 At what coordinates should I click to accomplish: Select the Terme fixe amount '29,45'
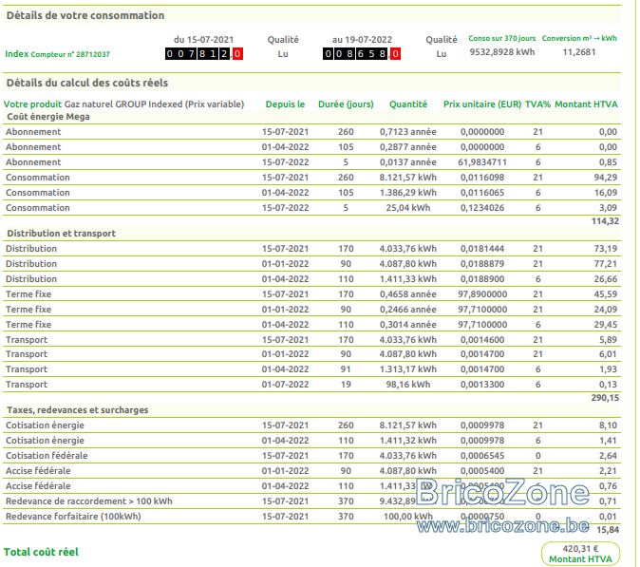(x=606, y=325)
